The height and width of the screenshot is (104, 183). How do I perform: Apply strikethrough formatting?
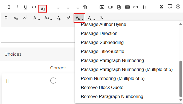pyautogui.click(x=6, y=18)
